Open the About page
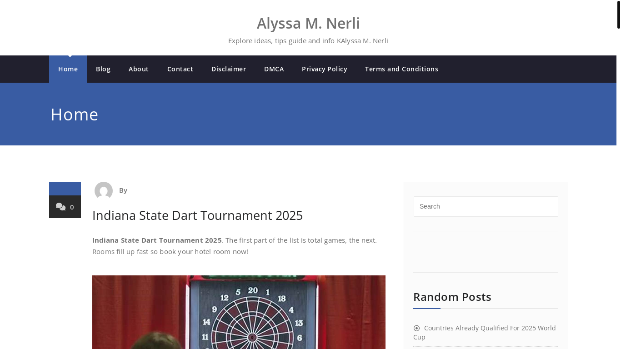The image size is (621, 349). click(x=139, y=69)
